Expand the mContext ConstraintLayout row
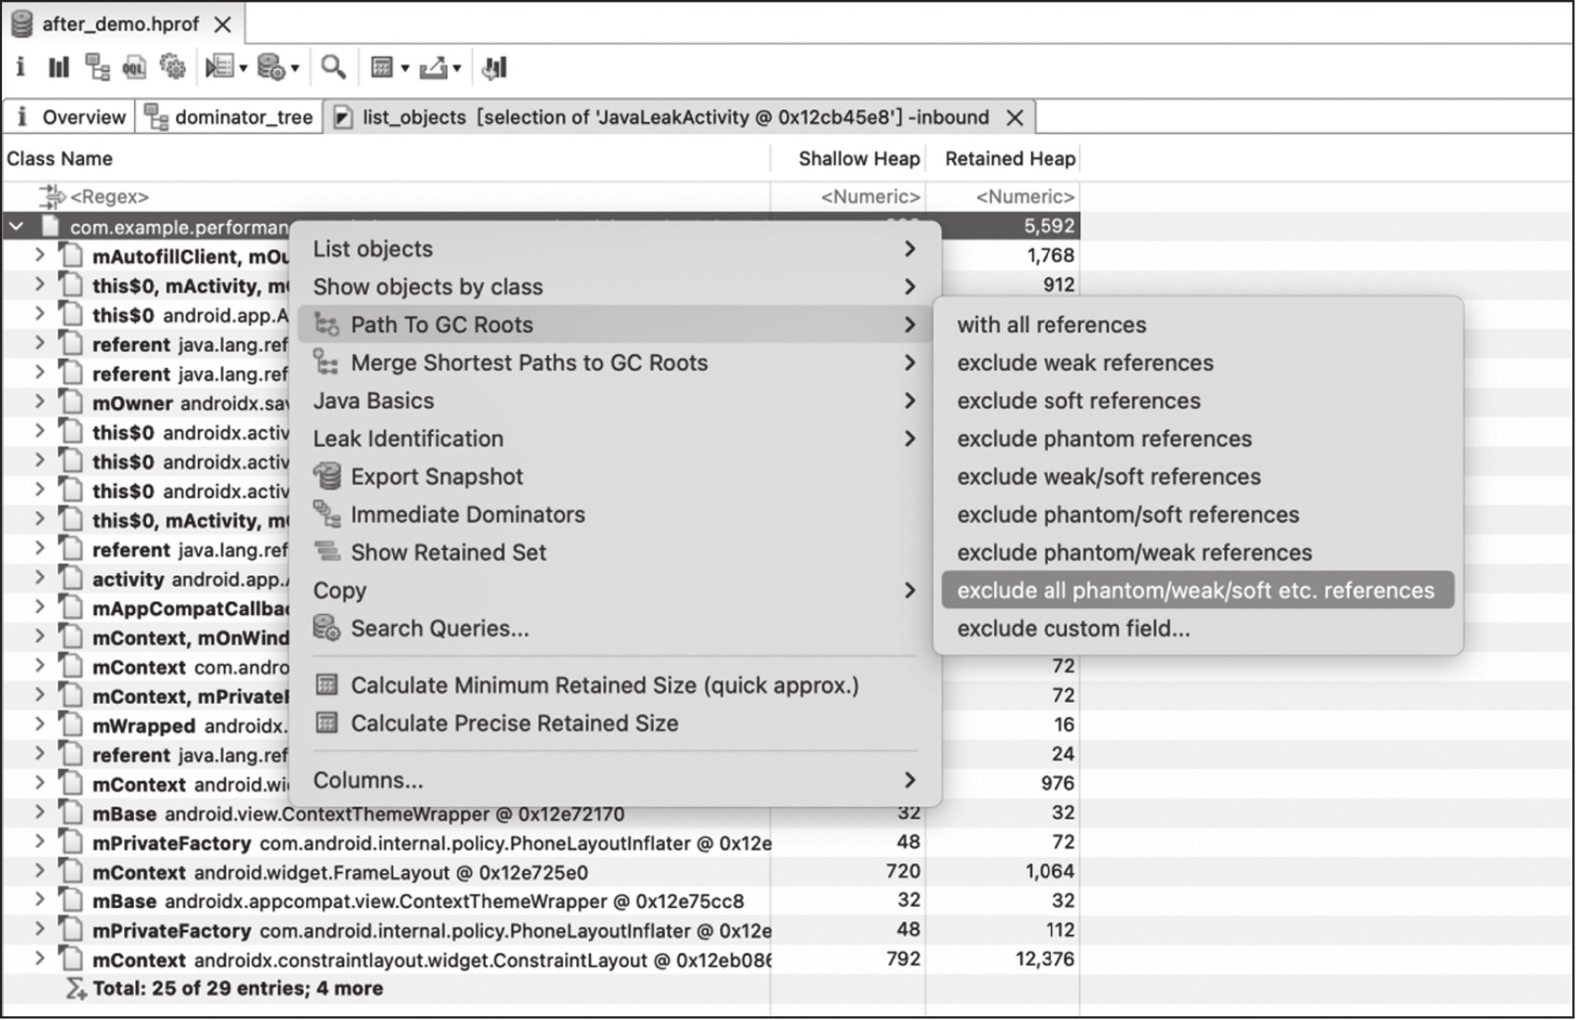This screenshot has width=1576, height=1020. point(40,959)
